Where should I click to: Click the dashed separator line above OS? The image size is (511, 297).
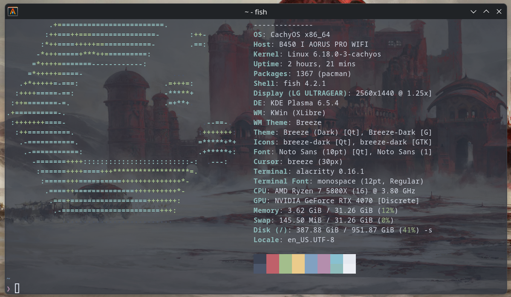click(283, 25)
